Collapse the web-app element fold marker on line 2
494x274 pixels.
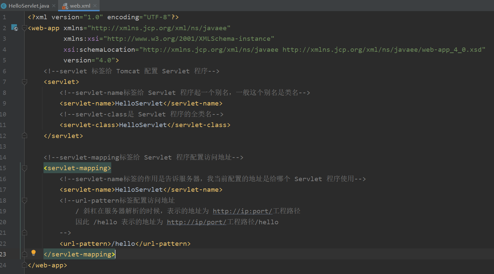[24, 28]
